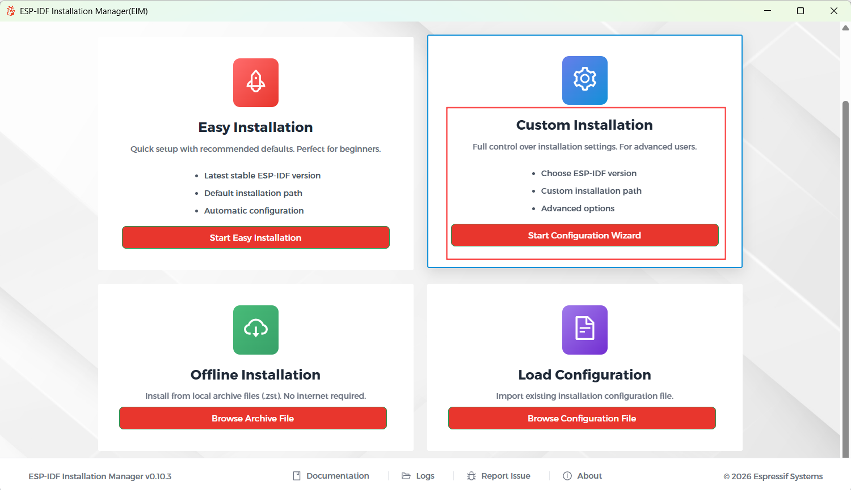Browse Configuration File to load
851x490 pixels.
[582, 418]
